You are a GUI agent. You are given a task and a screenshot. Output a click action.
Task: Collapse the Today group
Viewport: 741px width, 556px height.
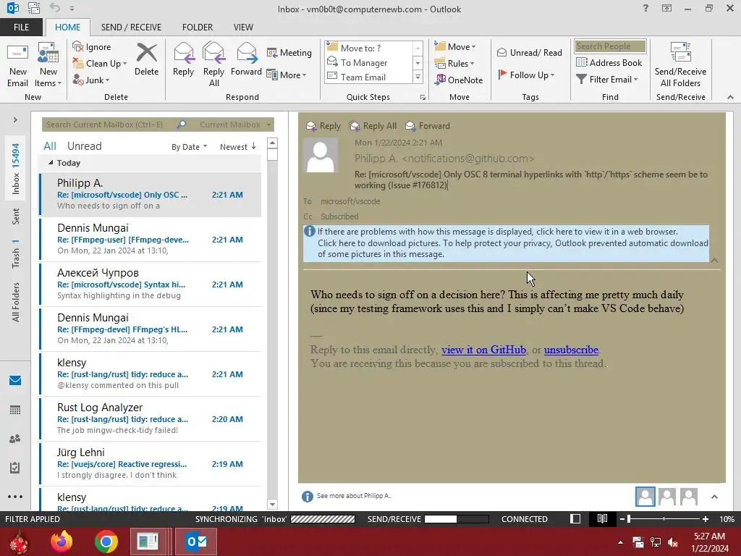coord(51,163)
